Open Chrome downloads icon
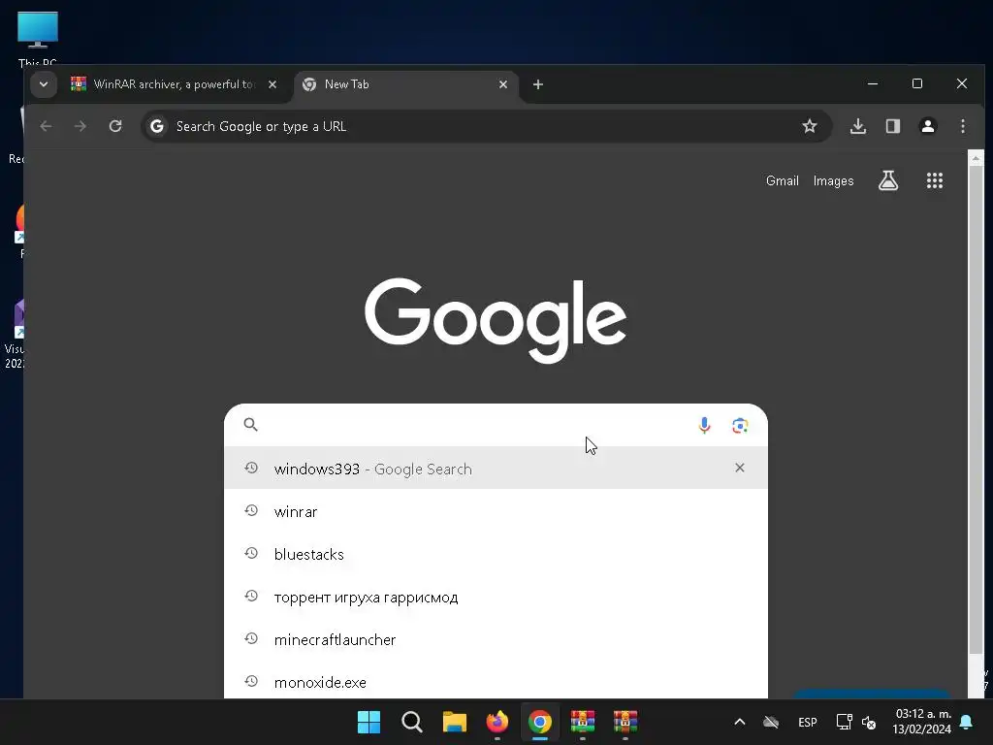This screenshot has width=993, height=745. tap(858, 126)
